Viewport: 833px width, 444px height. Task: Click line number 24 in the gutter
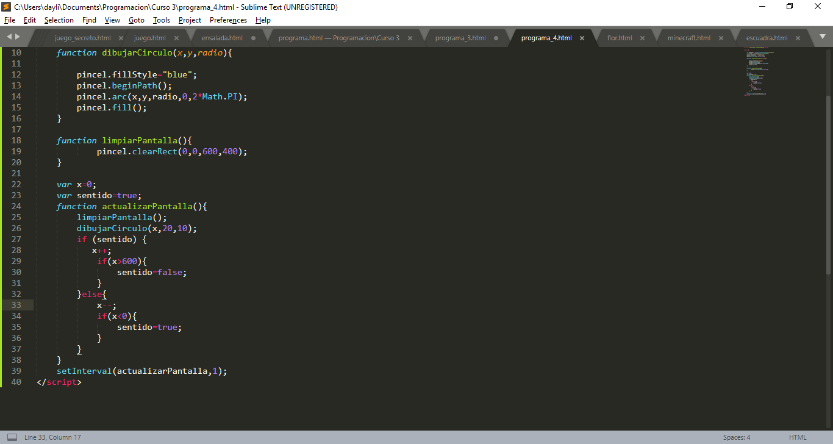pyautogui.click(x=16, y=206)
